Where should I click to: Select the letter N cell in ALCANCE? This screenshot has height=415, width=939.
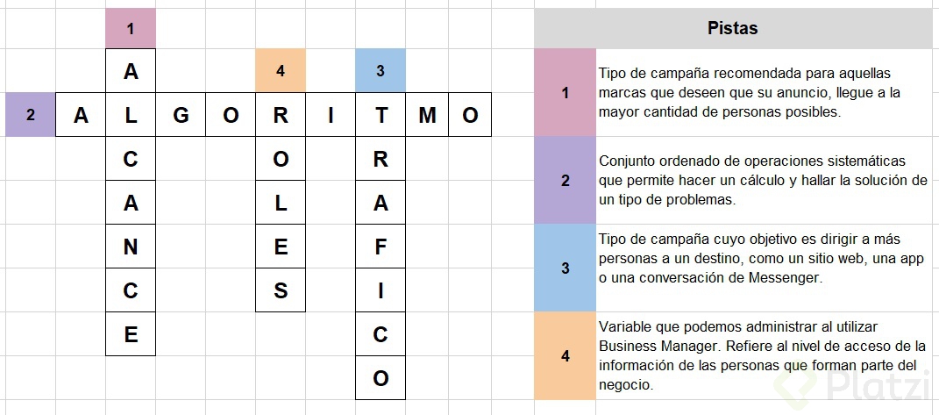(x=131, y=246)
